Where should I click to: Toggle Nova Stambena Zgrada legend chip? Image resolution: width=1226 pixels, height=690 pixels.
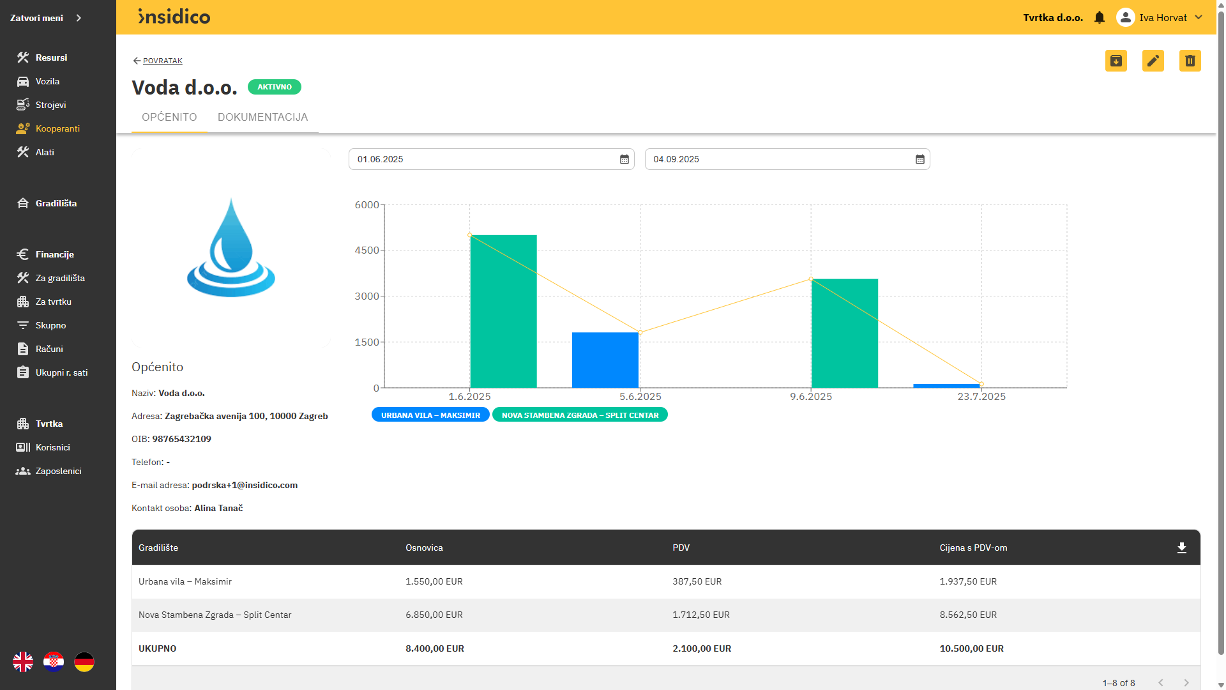pos(580,415)
